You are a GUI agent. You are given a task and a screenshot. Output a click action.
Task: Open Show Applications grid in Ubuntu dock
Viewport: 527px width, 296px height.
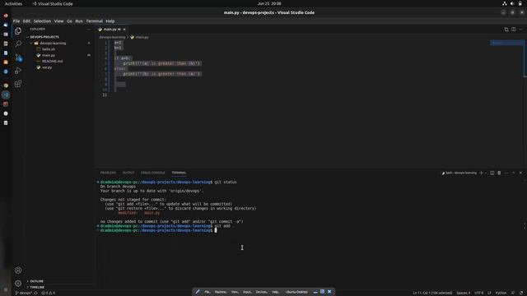click(x=6, y=289)
